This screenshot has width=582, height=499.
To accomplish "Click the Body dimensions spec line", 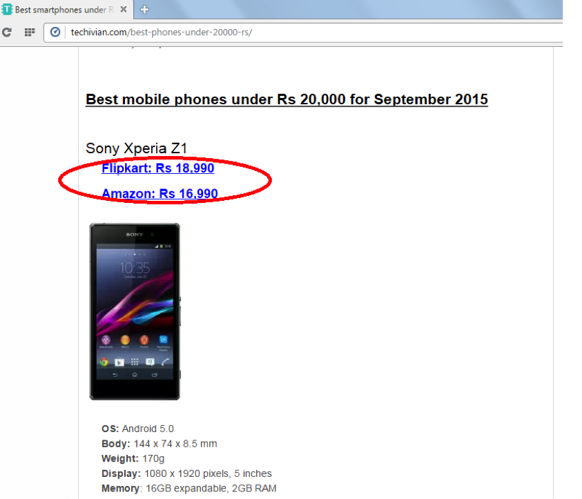I will pyautogui.click(x=159, y=444).
